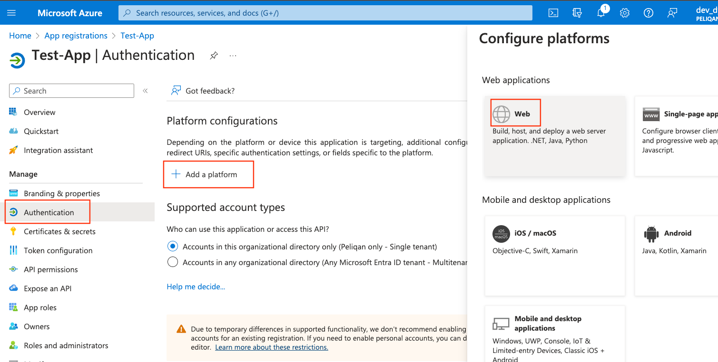Image resolution: width=718 pixels, height=362 pixels.
Task: Click the Got feedback? icon
Action: click(x=176, y=91)
